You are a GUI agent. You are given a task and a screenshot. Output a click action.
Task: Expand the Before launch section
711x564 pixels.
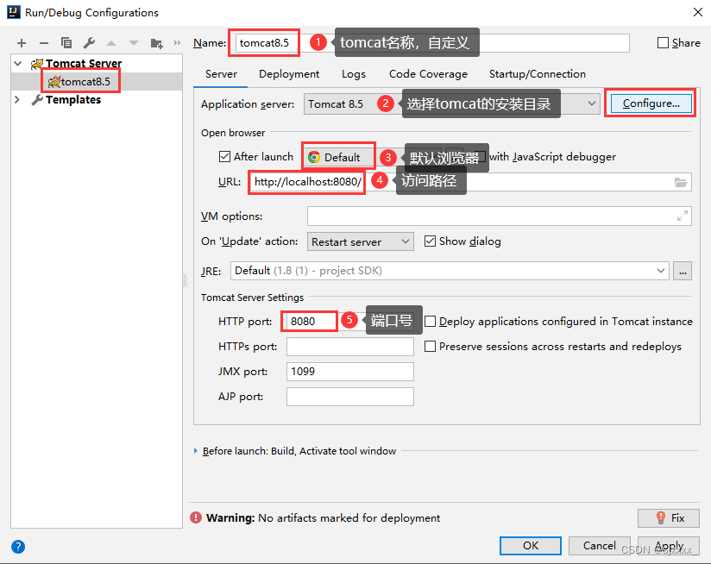pos(196,451)
